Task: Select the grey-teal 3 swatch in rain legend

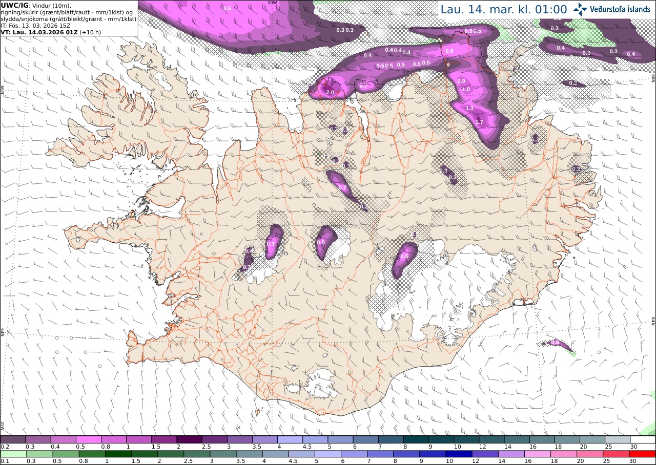Action: tap(223, 454)
